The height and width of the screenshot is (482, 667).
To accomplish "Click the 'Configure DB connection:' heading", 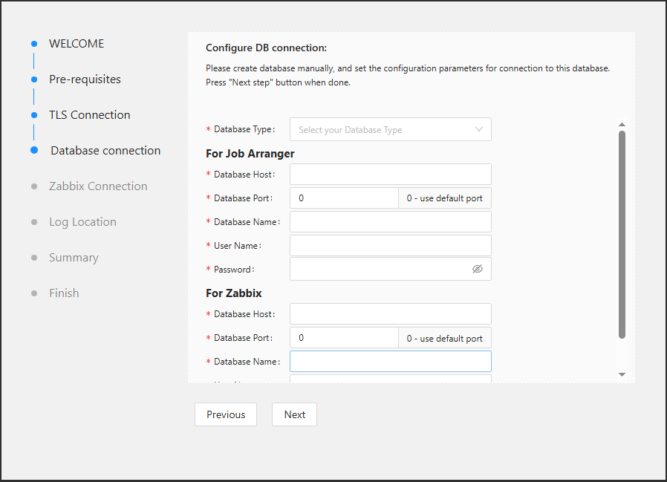I will pyautogui.click(x=267, y=48).
